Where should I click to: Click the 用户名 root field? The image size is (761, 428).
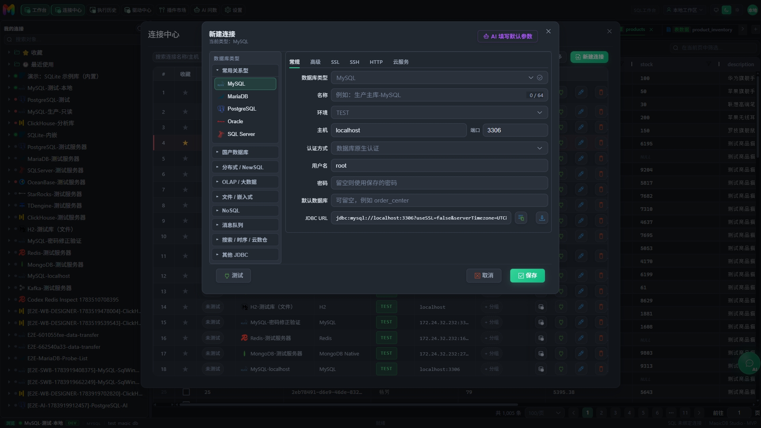click(x=439, y=166)
